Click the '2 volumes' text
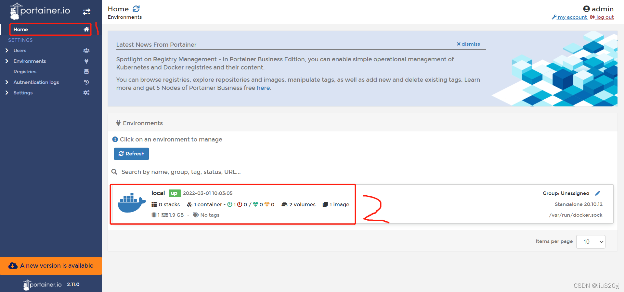This screenshot has height=292, width=624. [x=303, y=204]
